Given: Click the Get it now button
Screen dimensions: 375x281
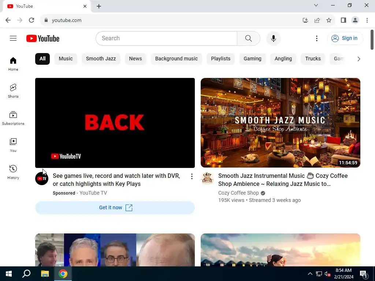Looking at the screenshot, I should click(x=115, y=208).
